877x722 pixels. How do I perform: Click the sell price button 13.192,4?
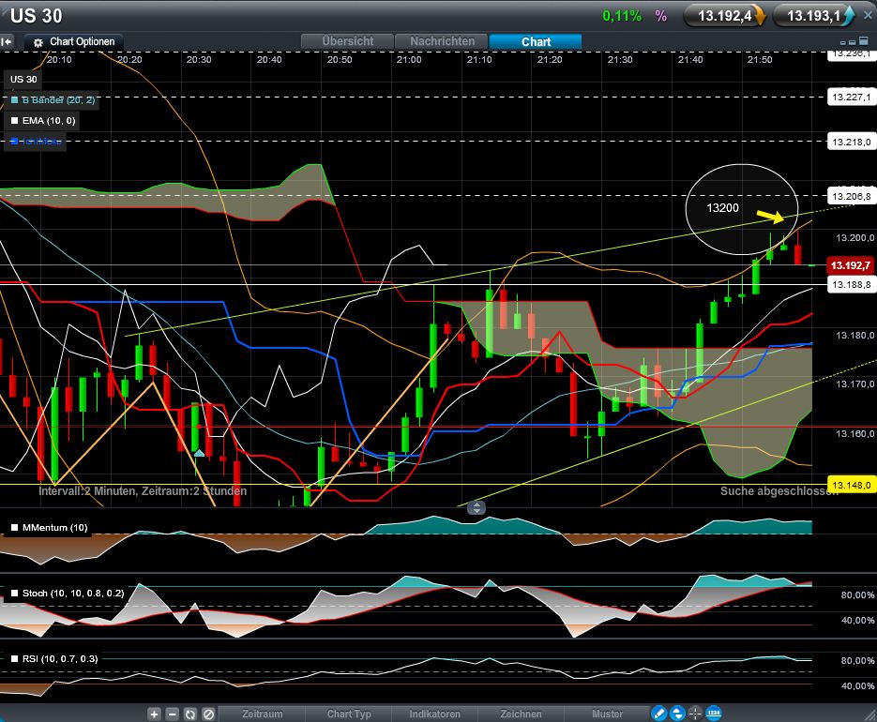click(725, 16)
